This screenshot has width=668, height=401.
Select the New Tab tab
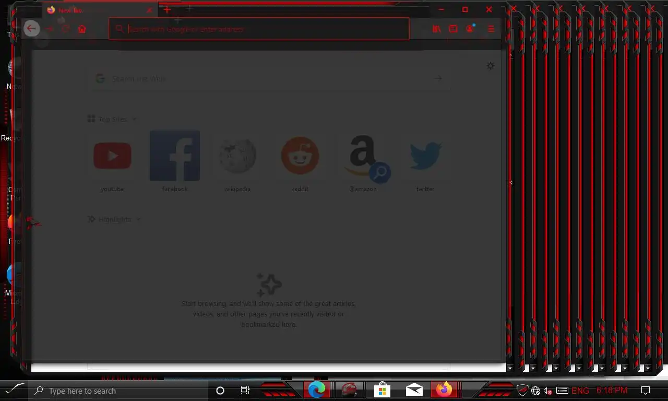99,10
